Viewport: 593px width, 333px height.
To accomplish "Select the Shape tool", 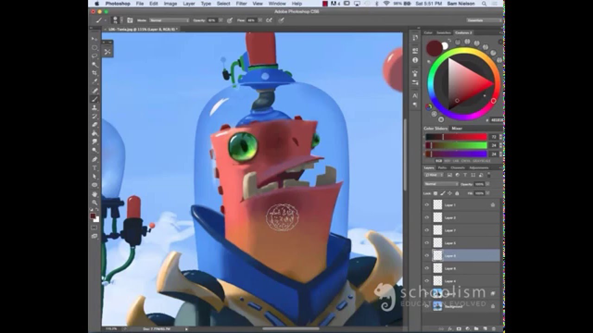I will click(x=95, y=185).
